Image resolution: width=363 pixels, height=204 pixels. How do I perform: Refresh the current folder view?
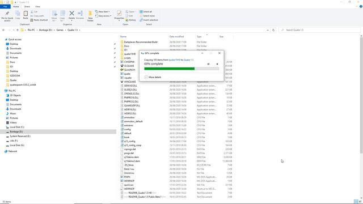[x=273, y=30]
